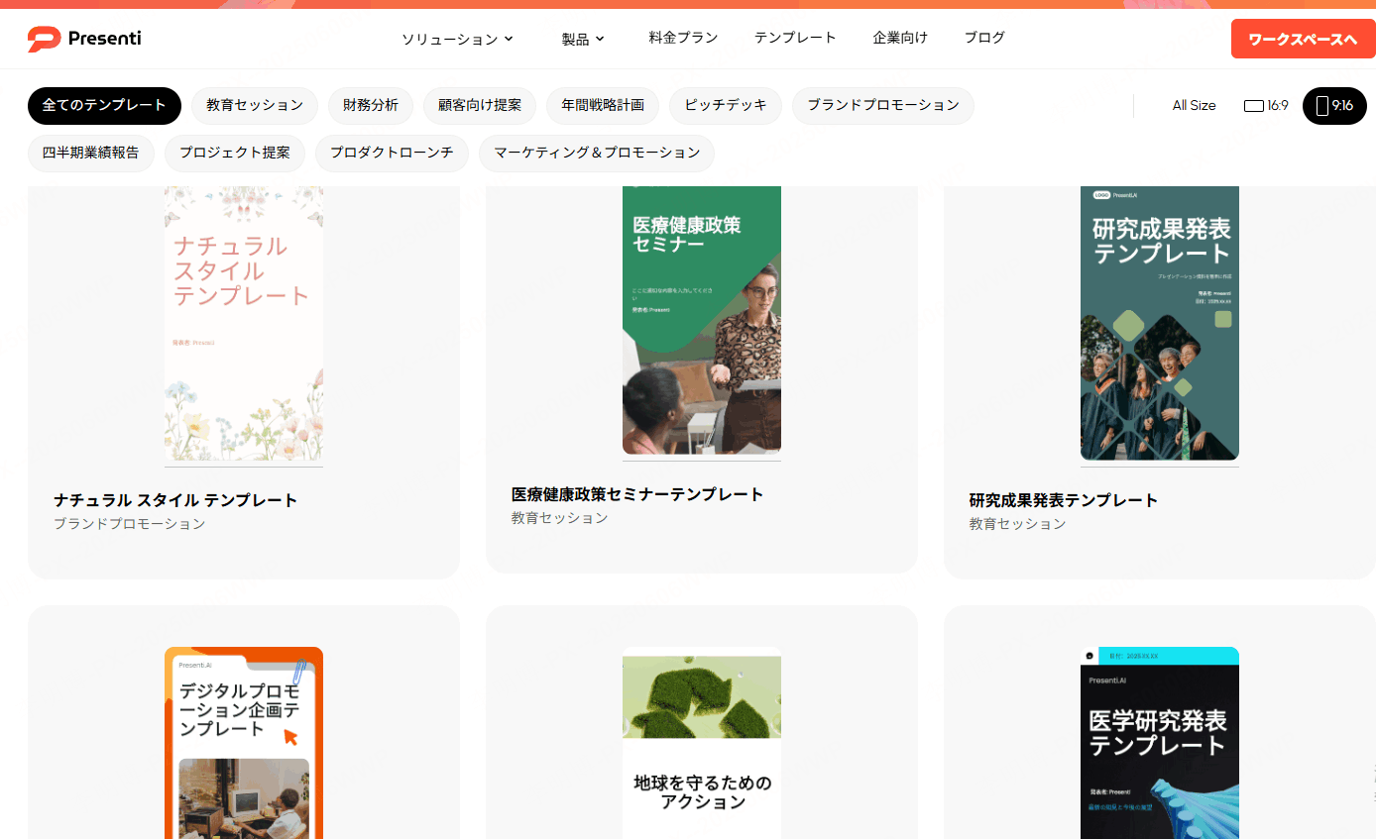Filter by 年間戦略計画

[x=603, y=106]
